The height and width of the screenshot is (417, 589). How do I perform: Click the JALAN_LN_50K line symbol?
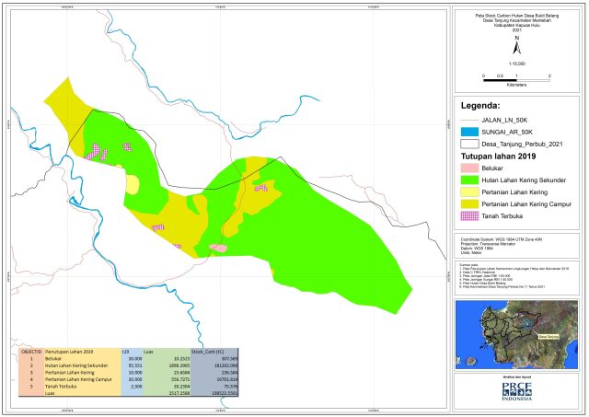tap(469, 121)
